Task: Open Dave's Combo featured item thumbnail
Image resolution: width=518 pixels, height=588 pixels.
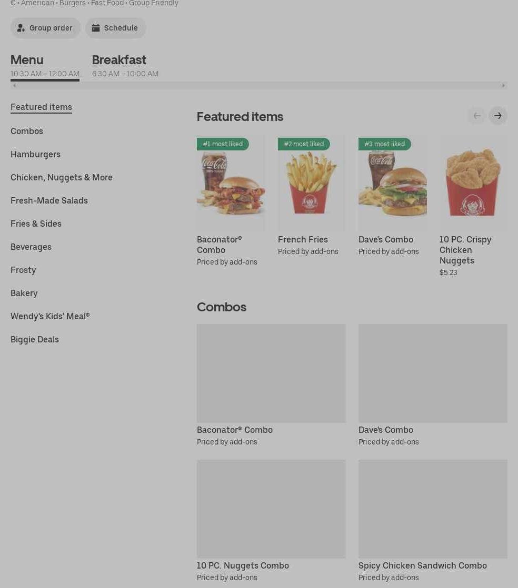Action: [x=392, y=183]
